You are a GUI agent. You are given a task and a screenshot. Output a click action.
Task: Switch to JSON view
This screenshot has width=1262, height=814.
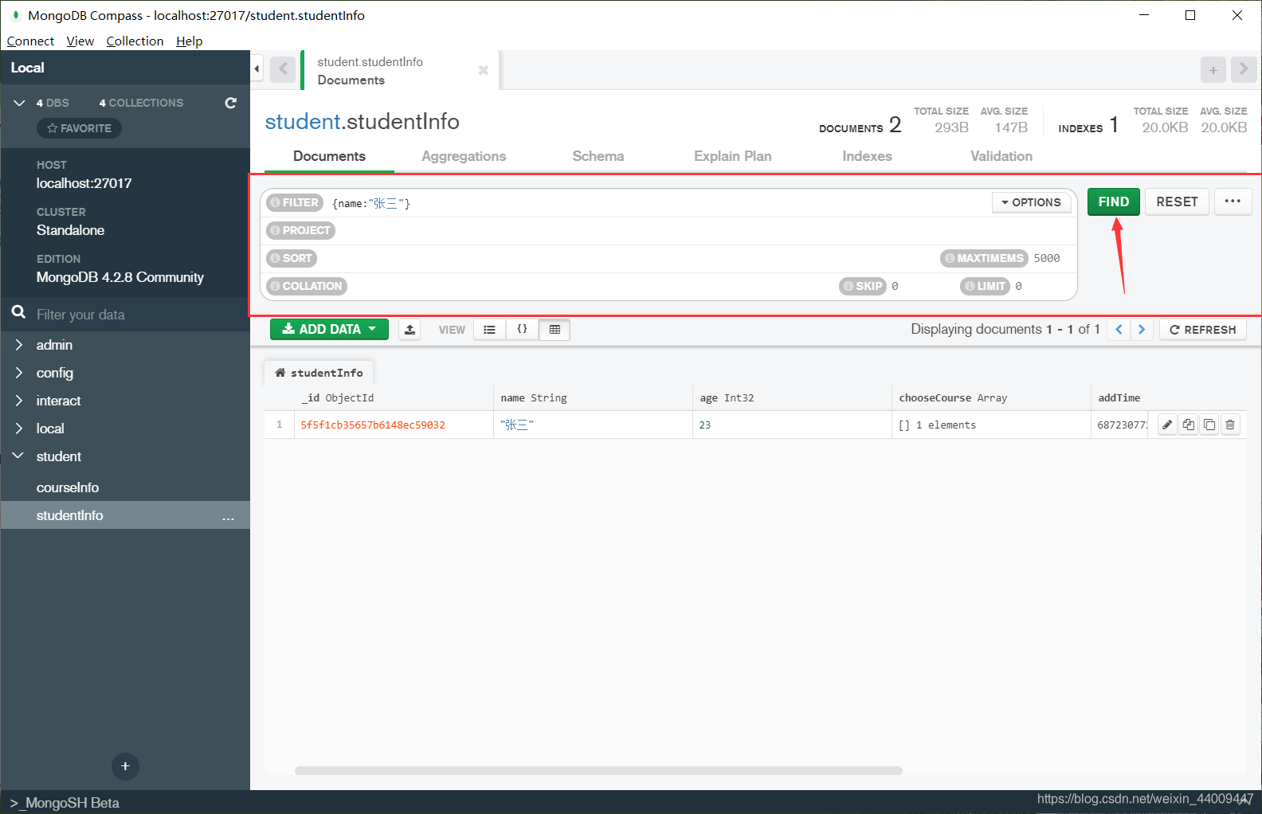522,329
